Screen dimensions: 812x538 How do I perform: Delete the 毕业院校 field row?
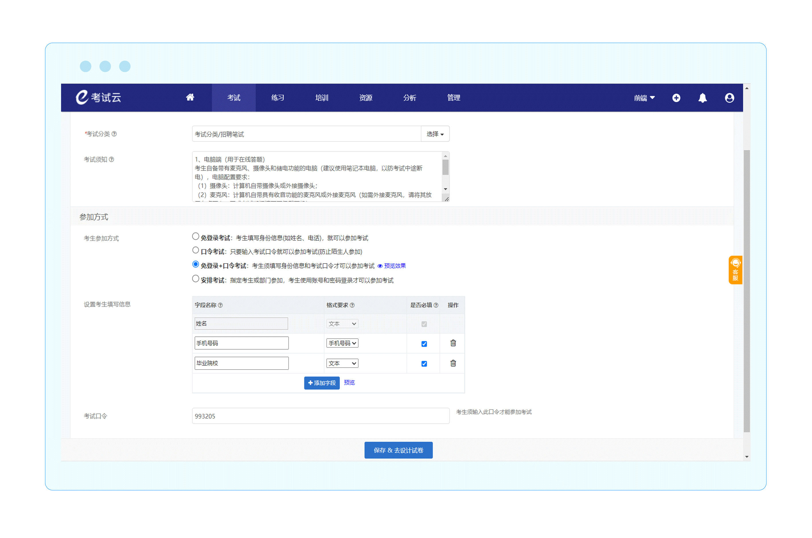point(453,363)
